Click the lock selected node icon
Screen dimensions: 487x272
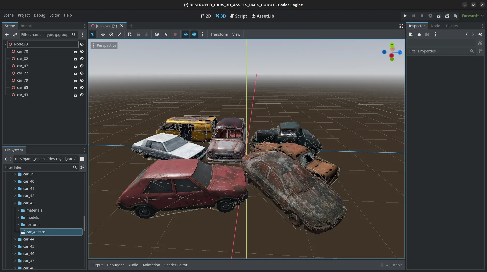[138, 34]
